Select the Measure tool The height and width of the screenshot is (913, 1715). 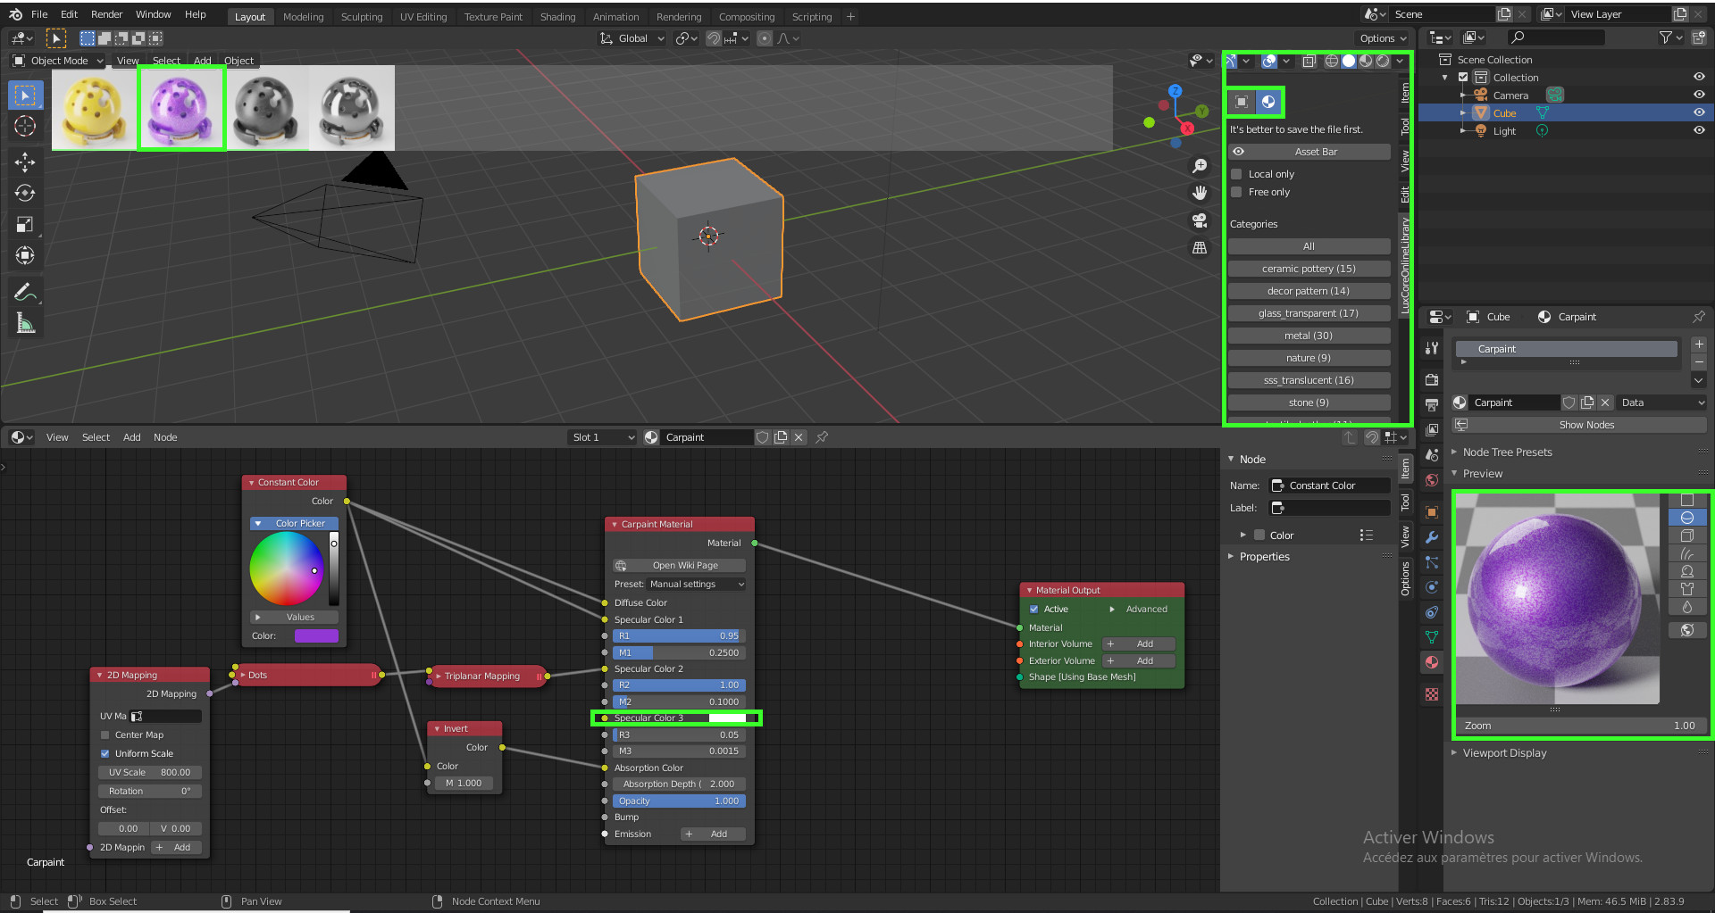coord(25,324)
